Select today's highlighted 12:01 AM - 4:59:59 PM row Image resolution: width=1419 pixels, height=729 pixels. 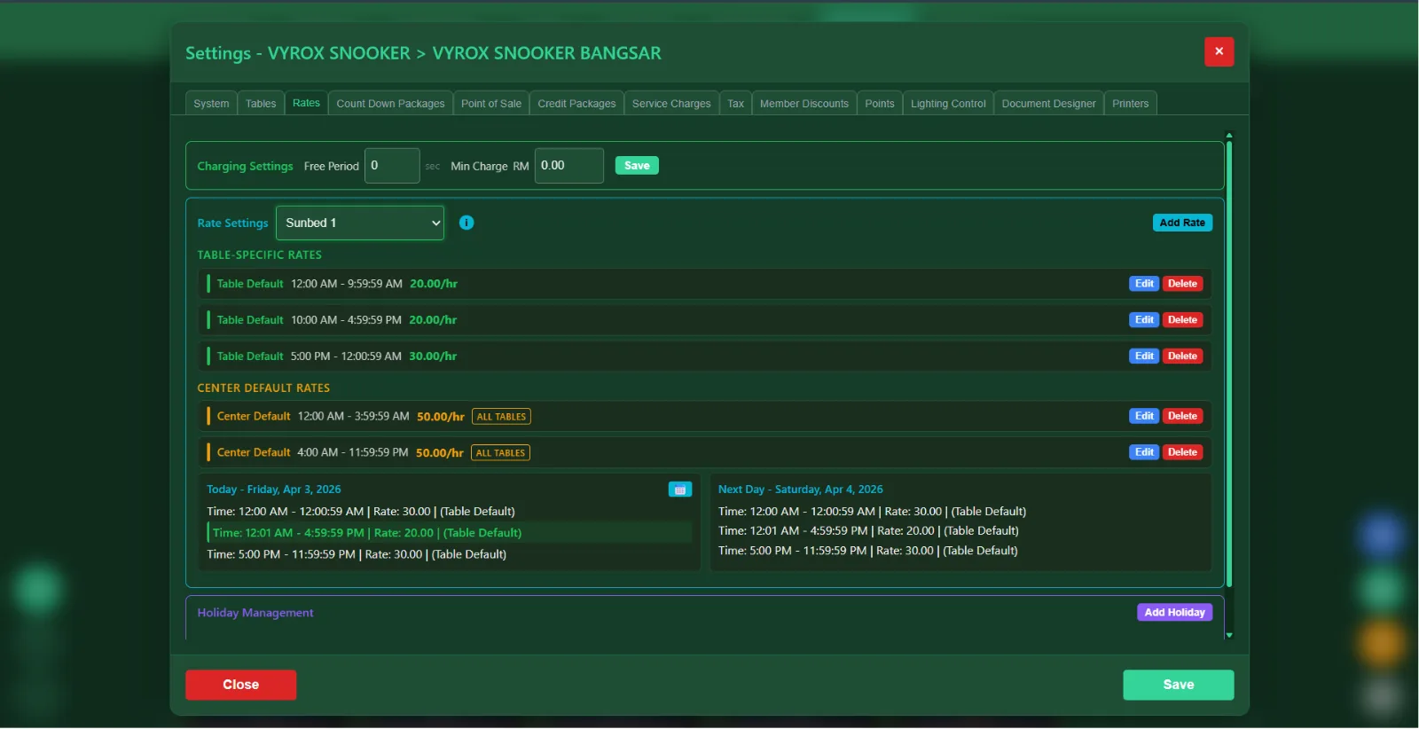449,533
